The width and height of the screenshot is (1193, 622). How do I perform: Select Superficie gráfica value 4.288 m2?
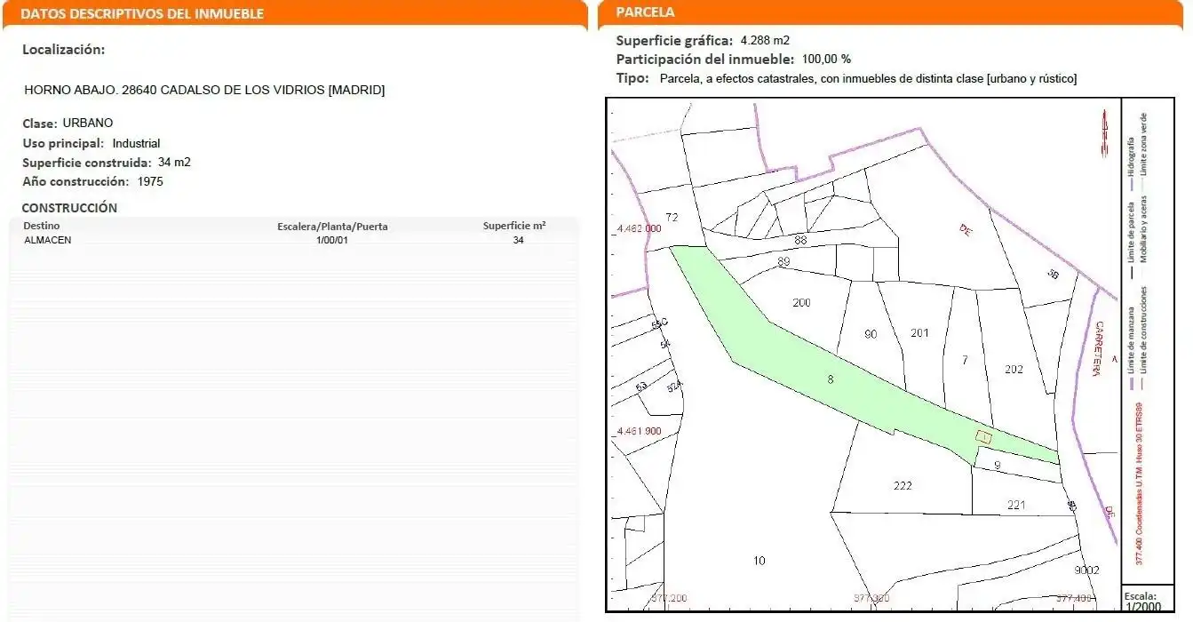pyautogui.click(x=765, y=40)
